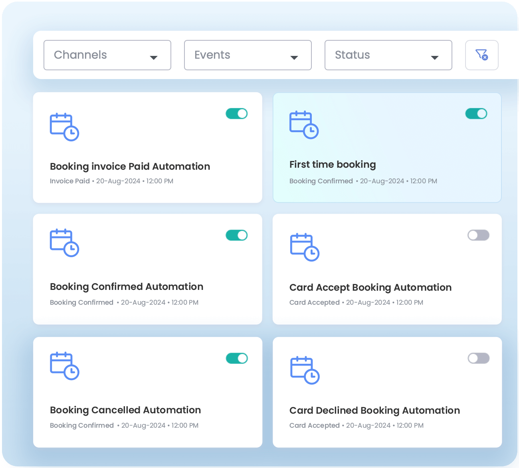This screenshot has width=519, height=468.
Task: Click calendar icon on Card Declined Booking Automation
Action: click(x=305, y=370)
